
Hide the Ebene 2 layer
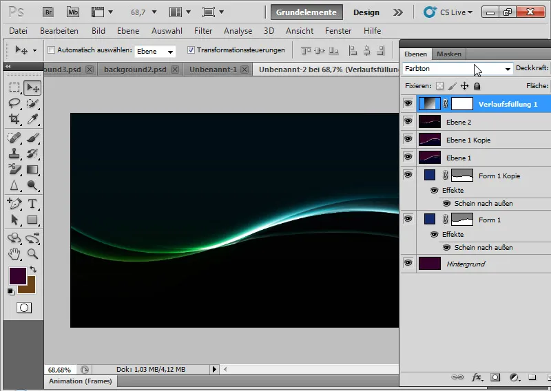point(408,121)
